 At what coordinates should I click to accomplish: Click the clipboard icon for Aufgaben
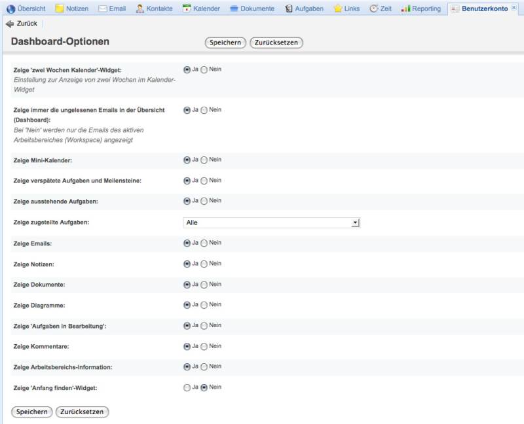click(289, 9)
